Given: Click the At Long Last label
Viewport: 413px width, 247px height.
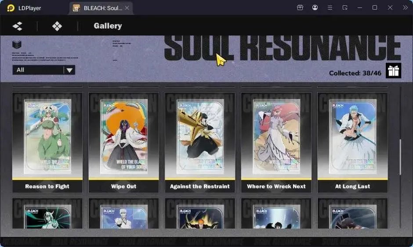Looking at the screenshot, I should (353, 186).
